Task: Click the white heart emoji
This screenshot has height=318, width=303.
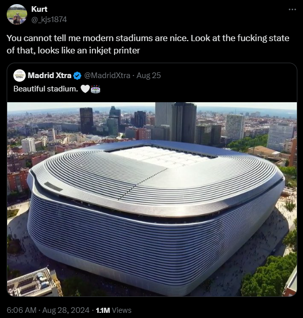Action: [x=85, y=89]
